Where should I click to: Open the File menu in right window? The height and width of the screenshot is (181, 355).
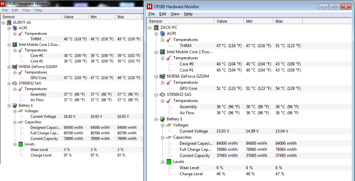click(x=152, y=14)
